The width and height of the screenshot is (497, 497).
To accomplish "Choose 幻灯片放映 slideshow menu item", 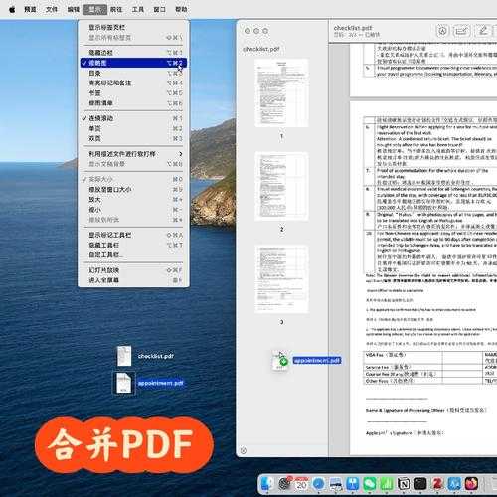I will click(x=133, y=270).
